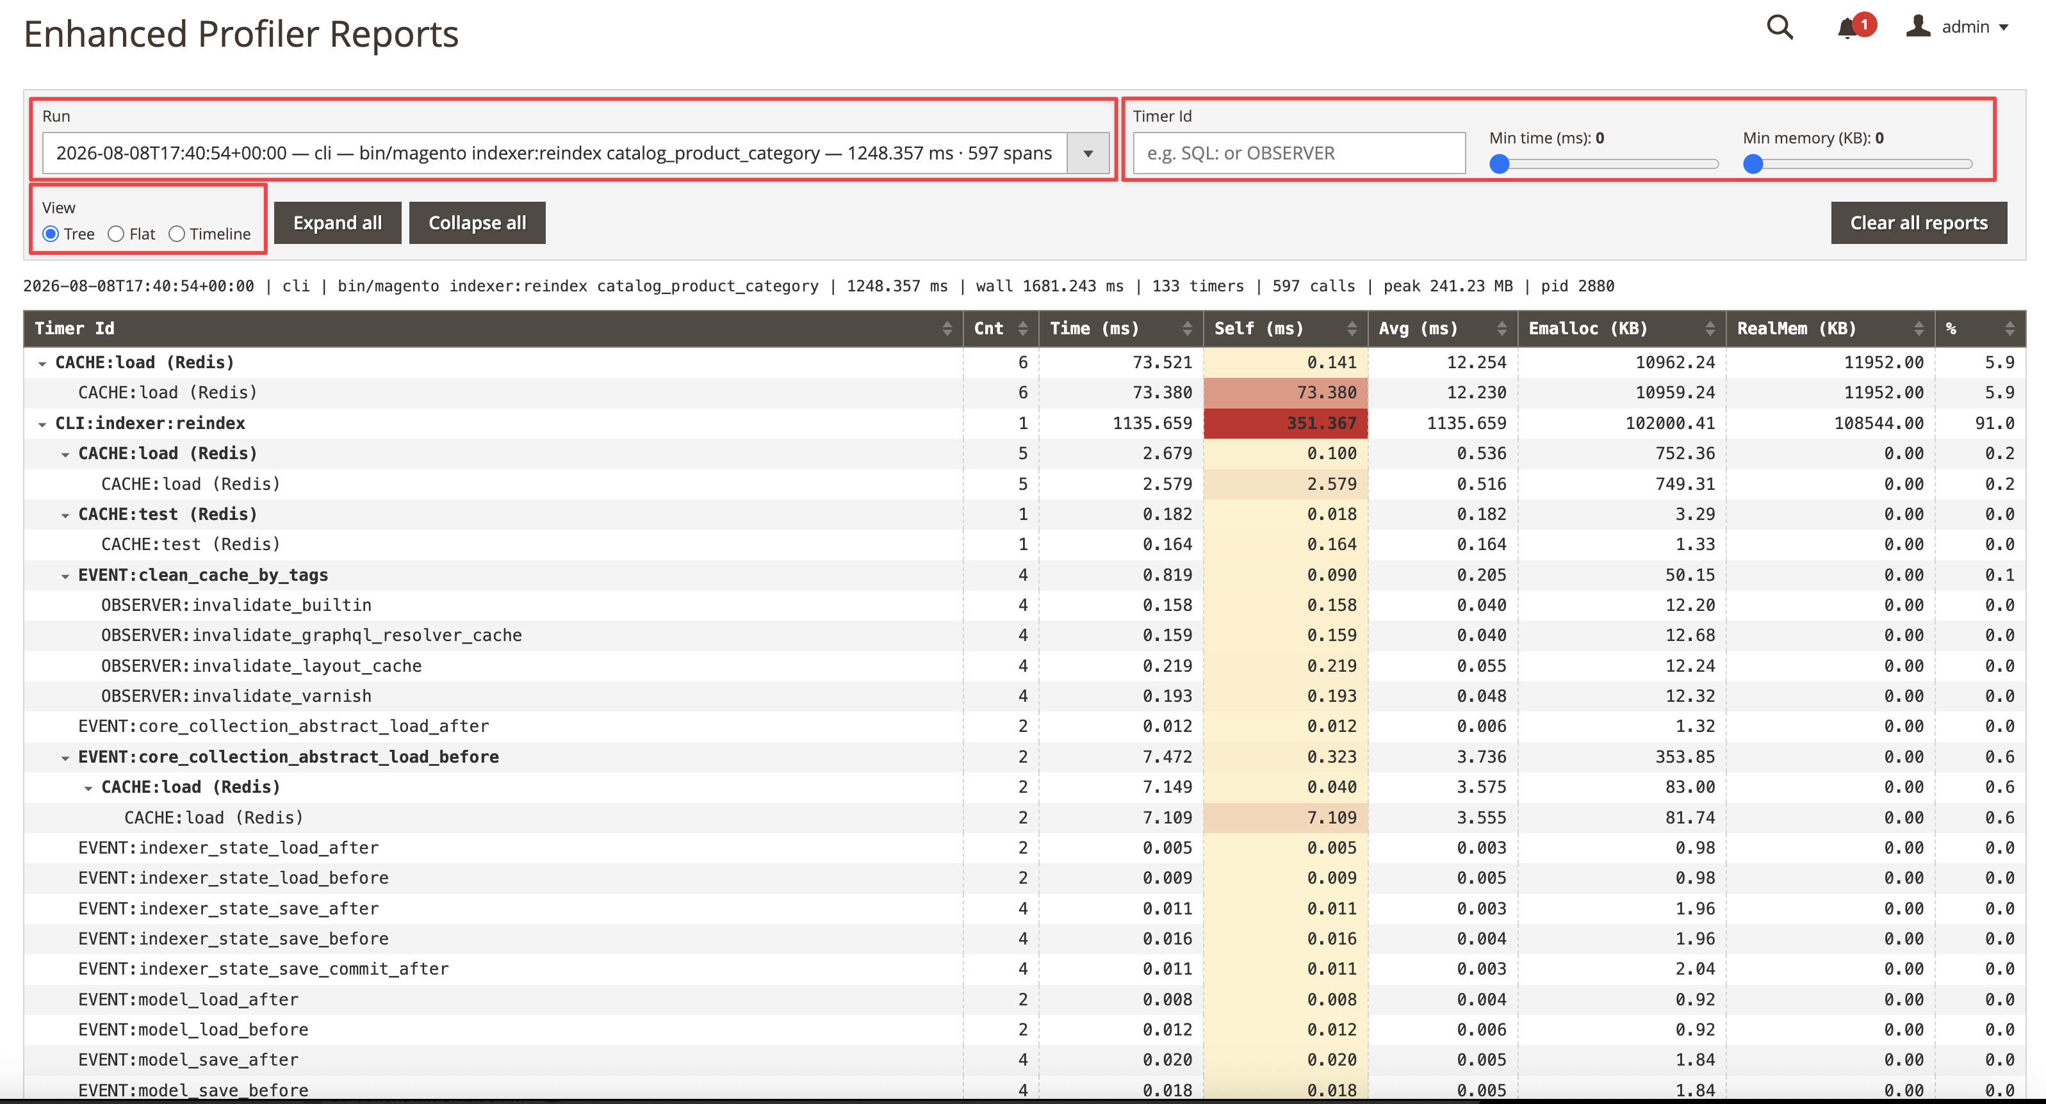Collapse top-level CACHE:load (Redis) row
Image resolution: width=2046 pixels, height=1104 pixels.
coord(42,364)
